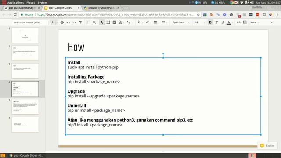Select the Line tool

click(129, 22)
